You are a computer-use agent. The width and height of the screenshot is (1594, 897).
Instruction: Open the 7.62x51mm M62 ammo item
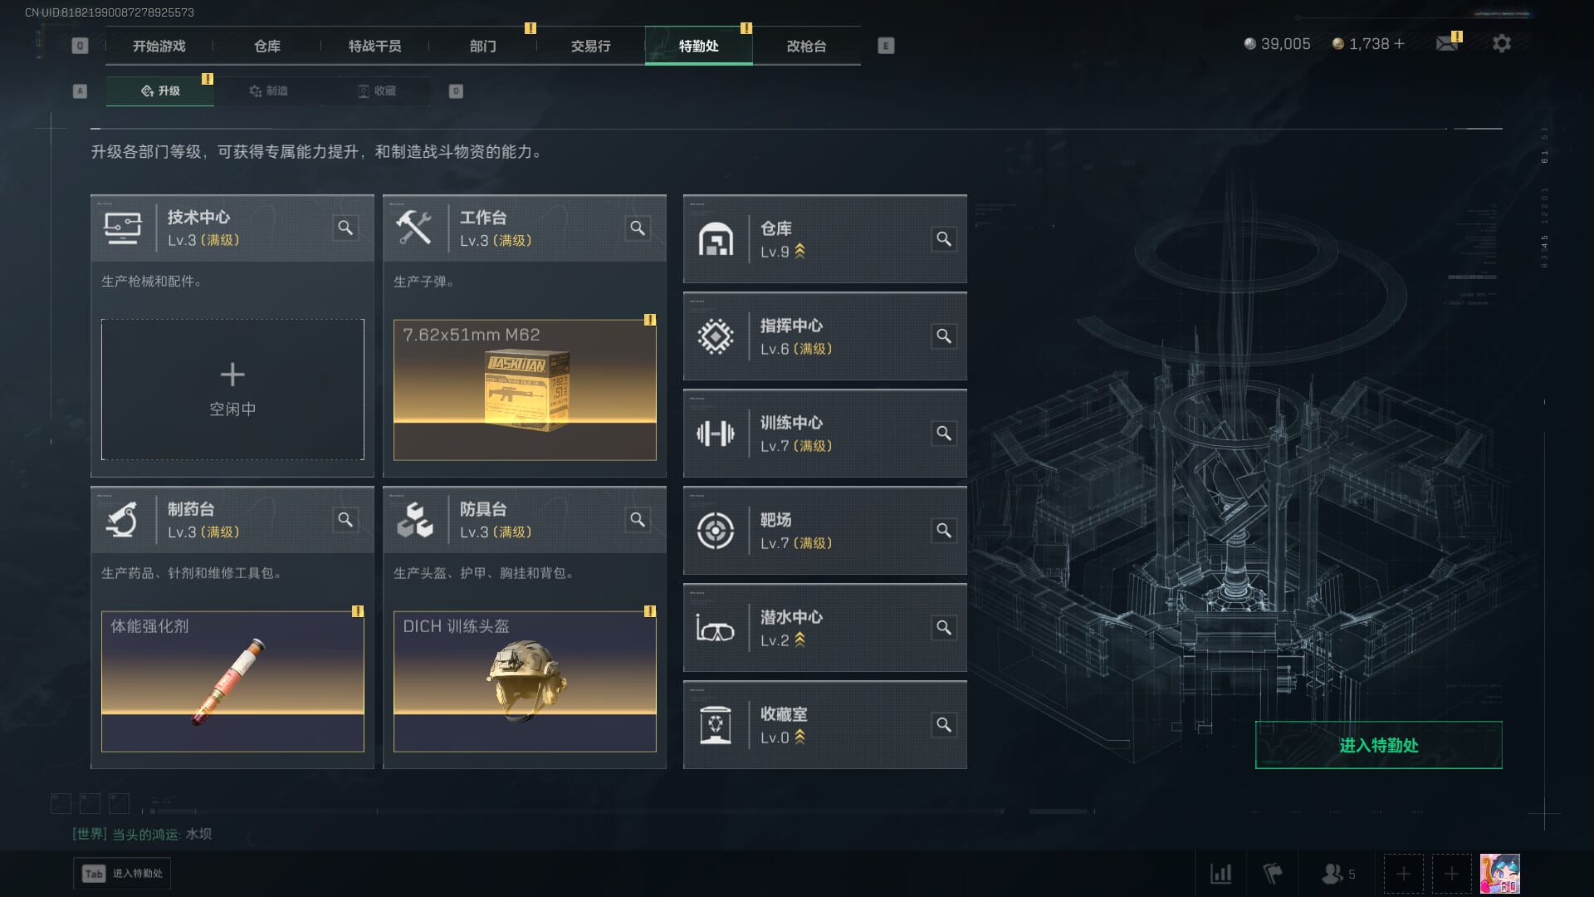[x=525, y=390]
